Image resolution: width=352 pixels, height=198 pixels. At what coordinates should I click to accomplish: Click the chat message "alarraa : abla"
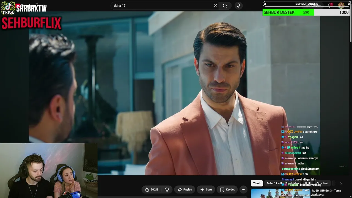pyautogui.click(x=293, y=163)
